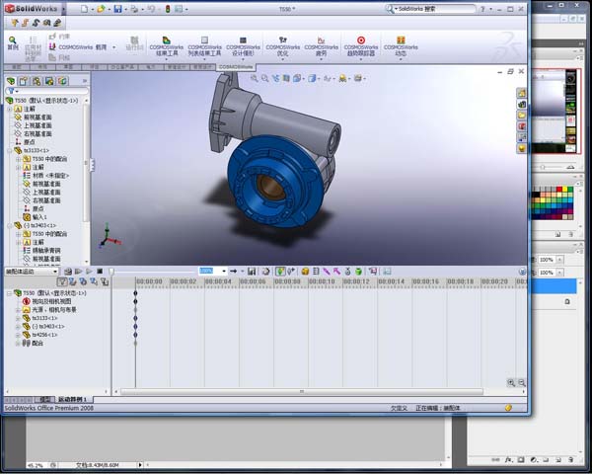
Task: Expand 配合 node in motion tree
Action: coord(18,344)
